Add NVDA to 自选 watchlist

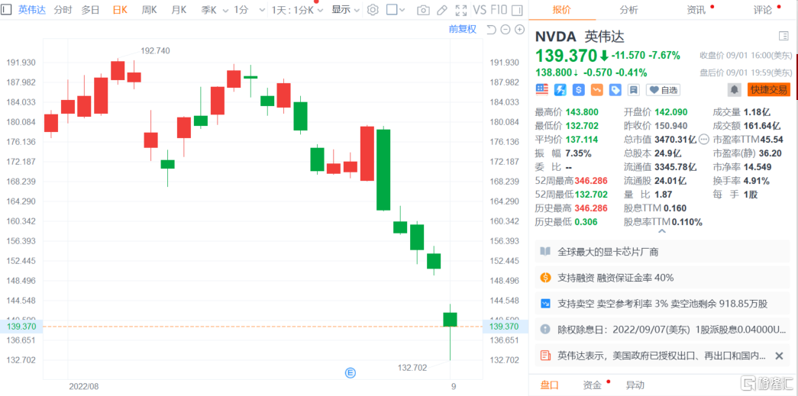coord(663,90)
